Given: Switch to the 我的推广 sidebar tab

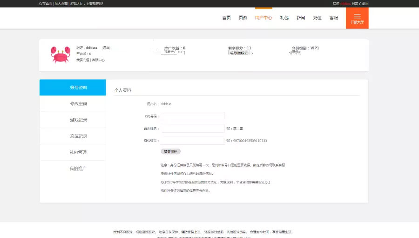Looking at the screenshot, I should 73,169.
